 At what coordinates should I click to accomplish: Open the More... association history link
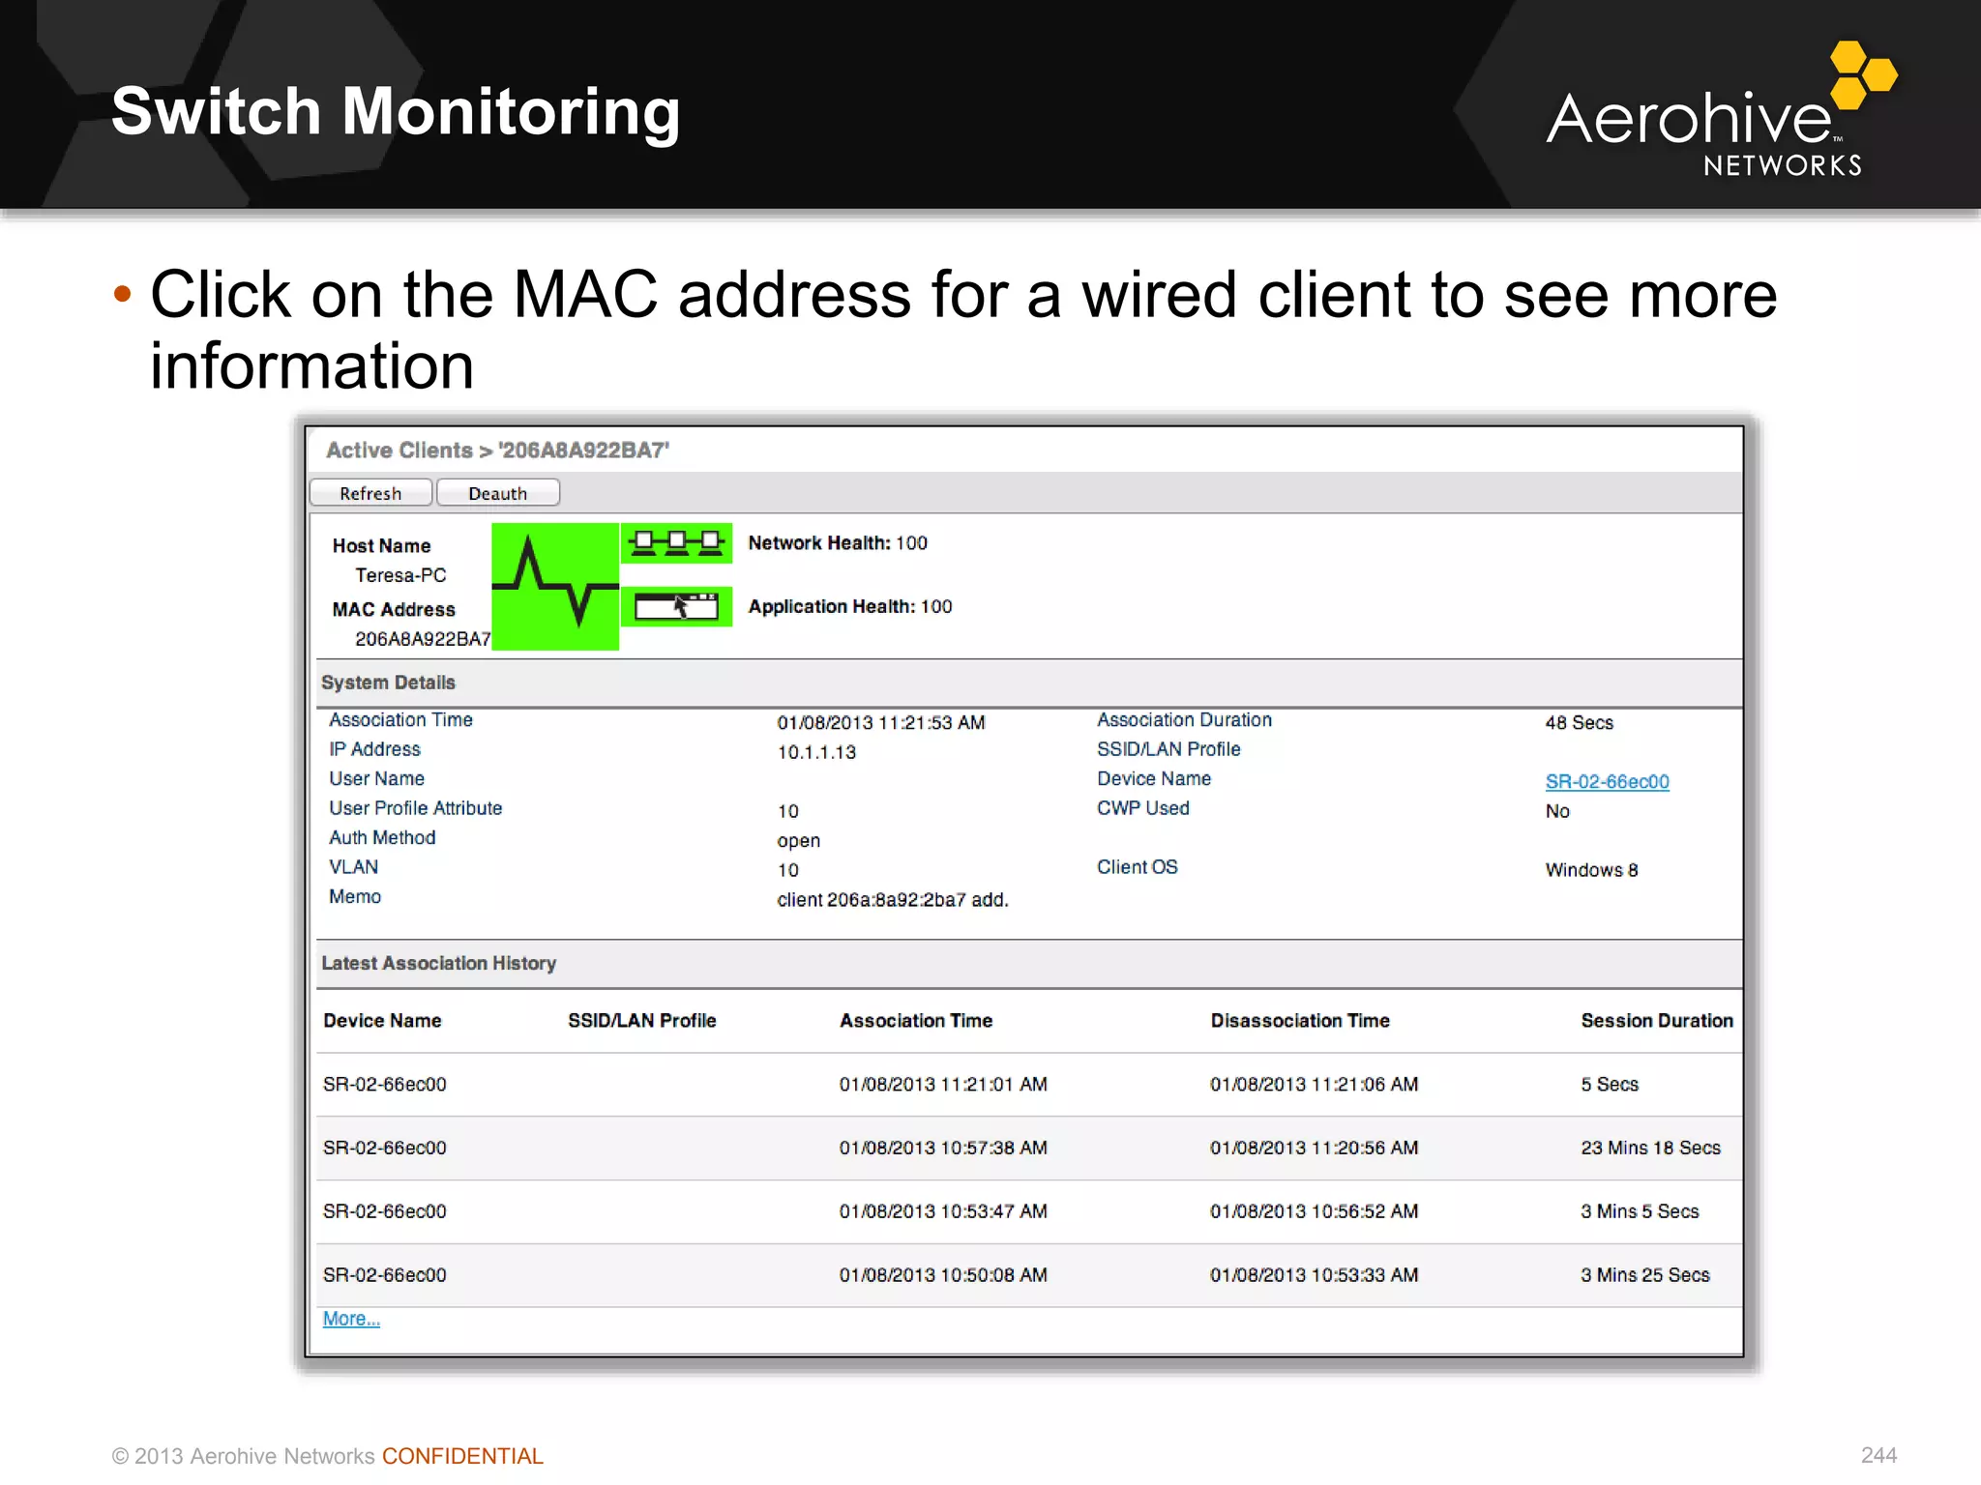(351, 1319)
